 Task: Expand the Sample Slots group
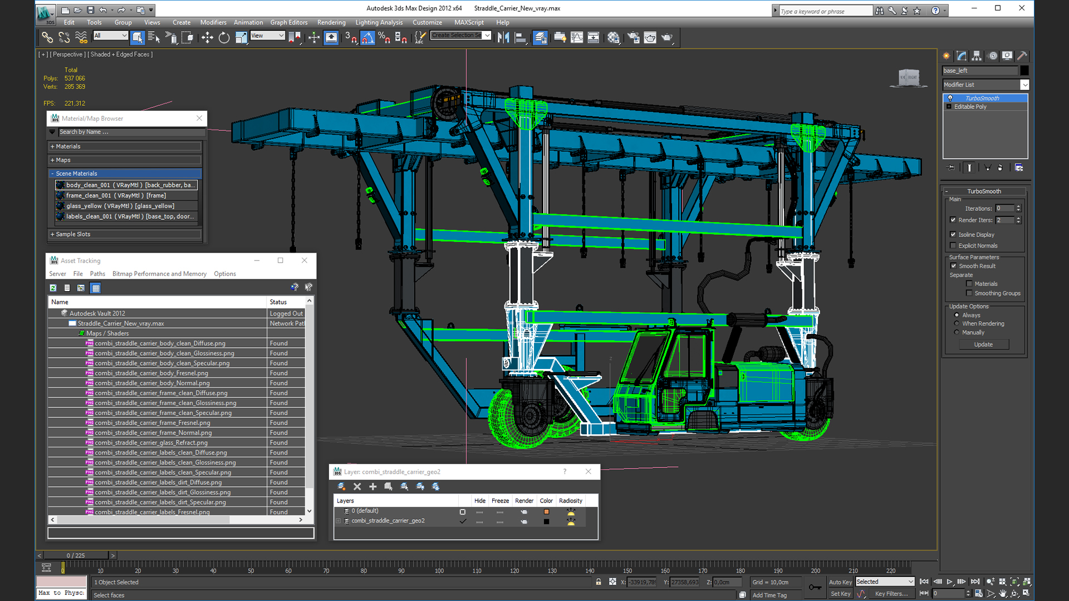point(125,234)
